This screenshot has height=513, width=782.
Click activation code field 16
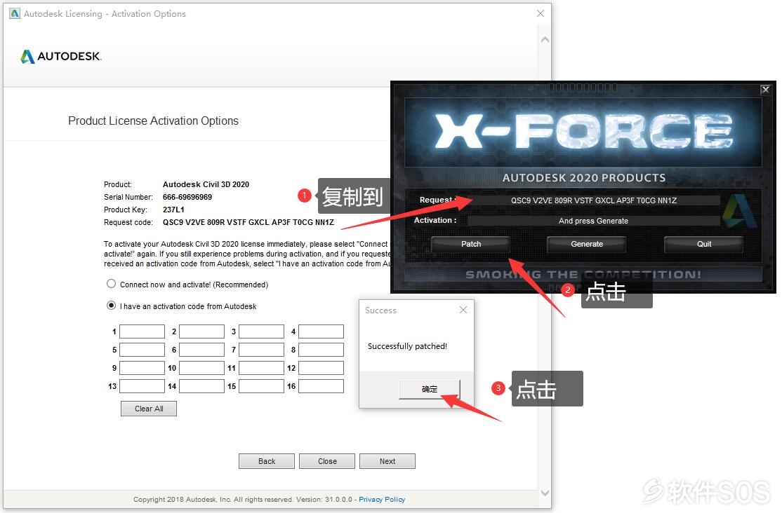tap(322, 386)
